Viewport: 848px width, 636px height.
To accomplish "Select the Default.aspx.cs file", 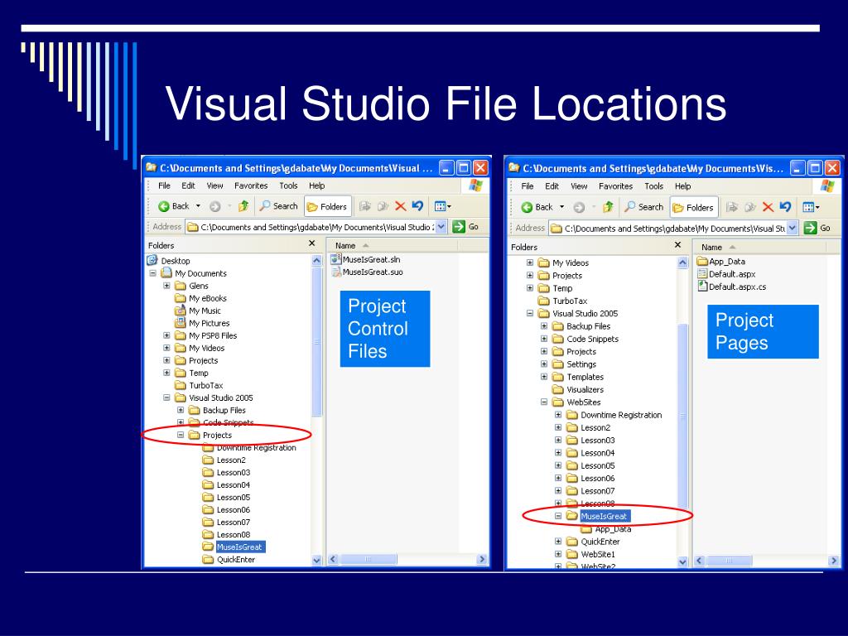I will 738,287.
